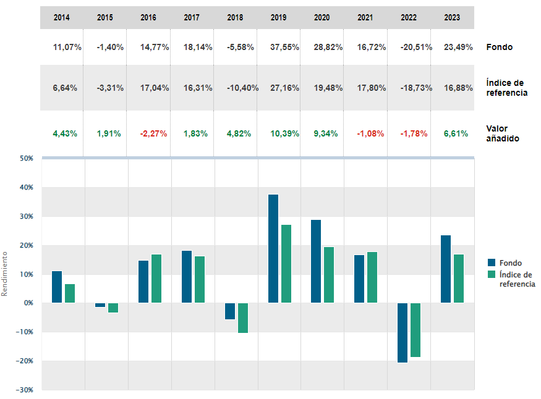Click the 2023 Fondo blue bar

coord(446,269)
